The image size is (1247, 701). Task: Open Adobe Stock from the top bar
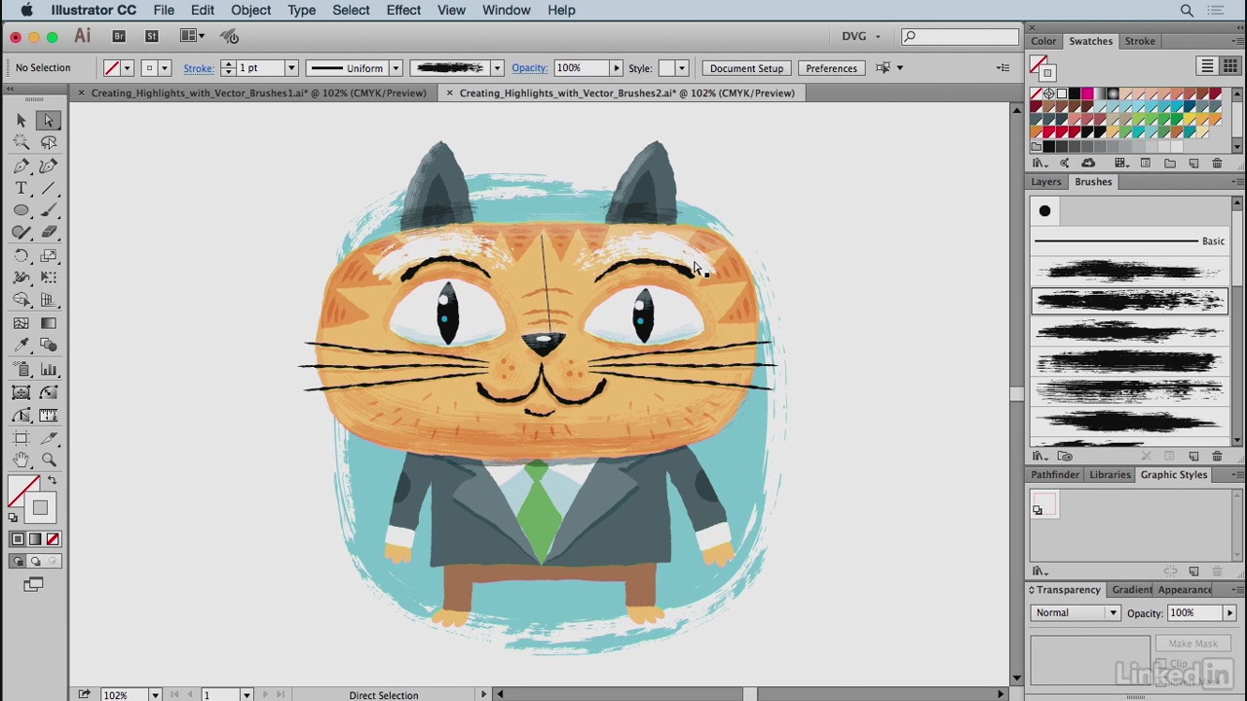(151, 36)
